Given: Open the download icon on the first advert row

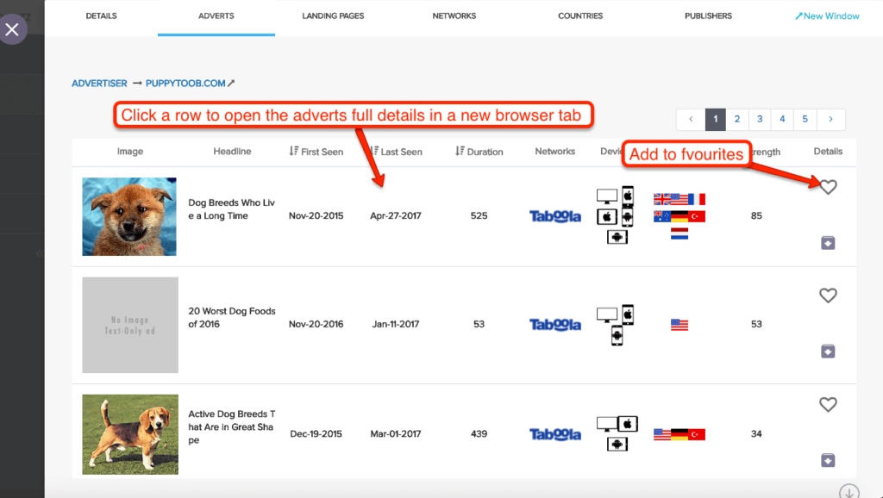Looking at the screenshot, I should 828,242.
